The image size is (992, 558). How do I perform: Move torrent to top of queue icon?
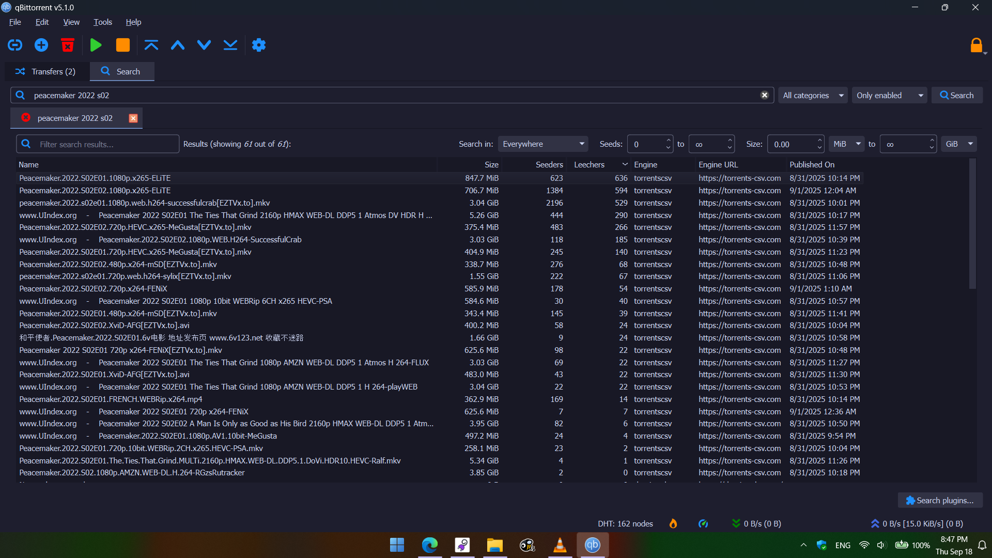click(x=151, y=45)
